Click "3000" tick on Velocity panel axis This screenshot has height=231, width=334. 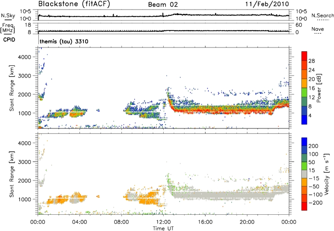tap(25, 162)
